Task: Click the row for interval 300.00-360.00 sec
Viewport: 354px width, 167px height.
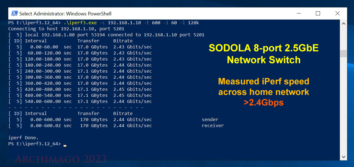Action: pos(80,77)
